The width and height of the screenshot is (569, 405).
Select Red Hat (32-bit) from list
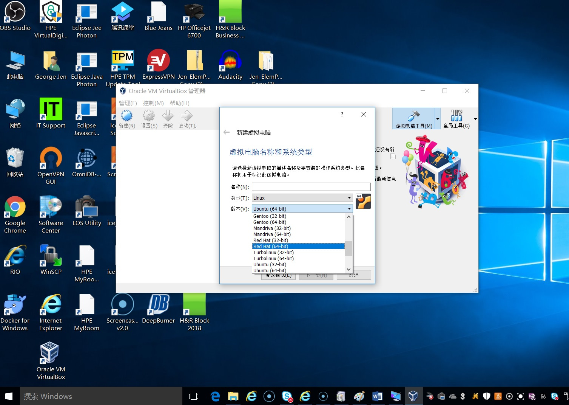pos(298,241)
